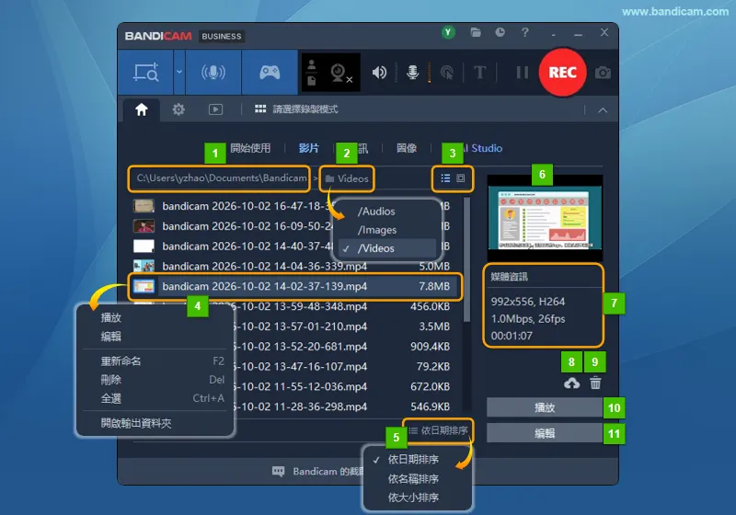Open Videos folder dropdown
Image resolution: width=736 pixels, height=515 pixels.
(x=347, y=178)
